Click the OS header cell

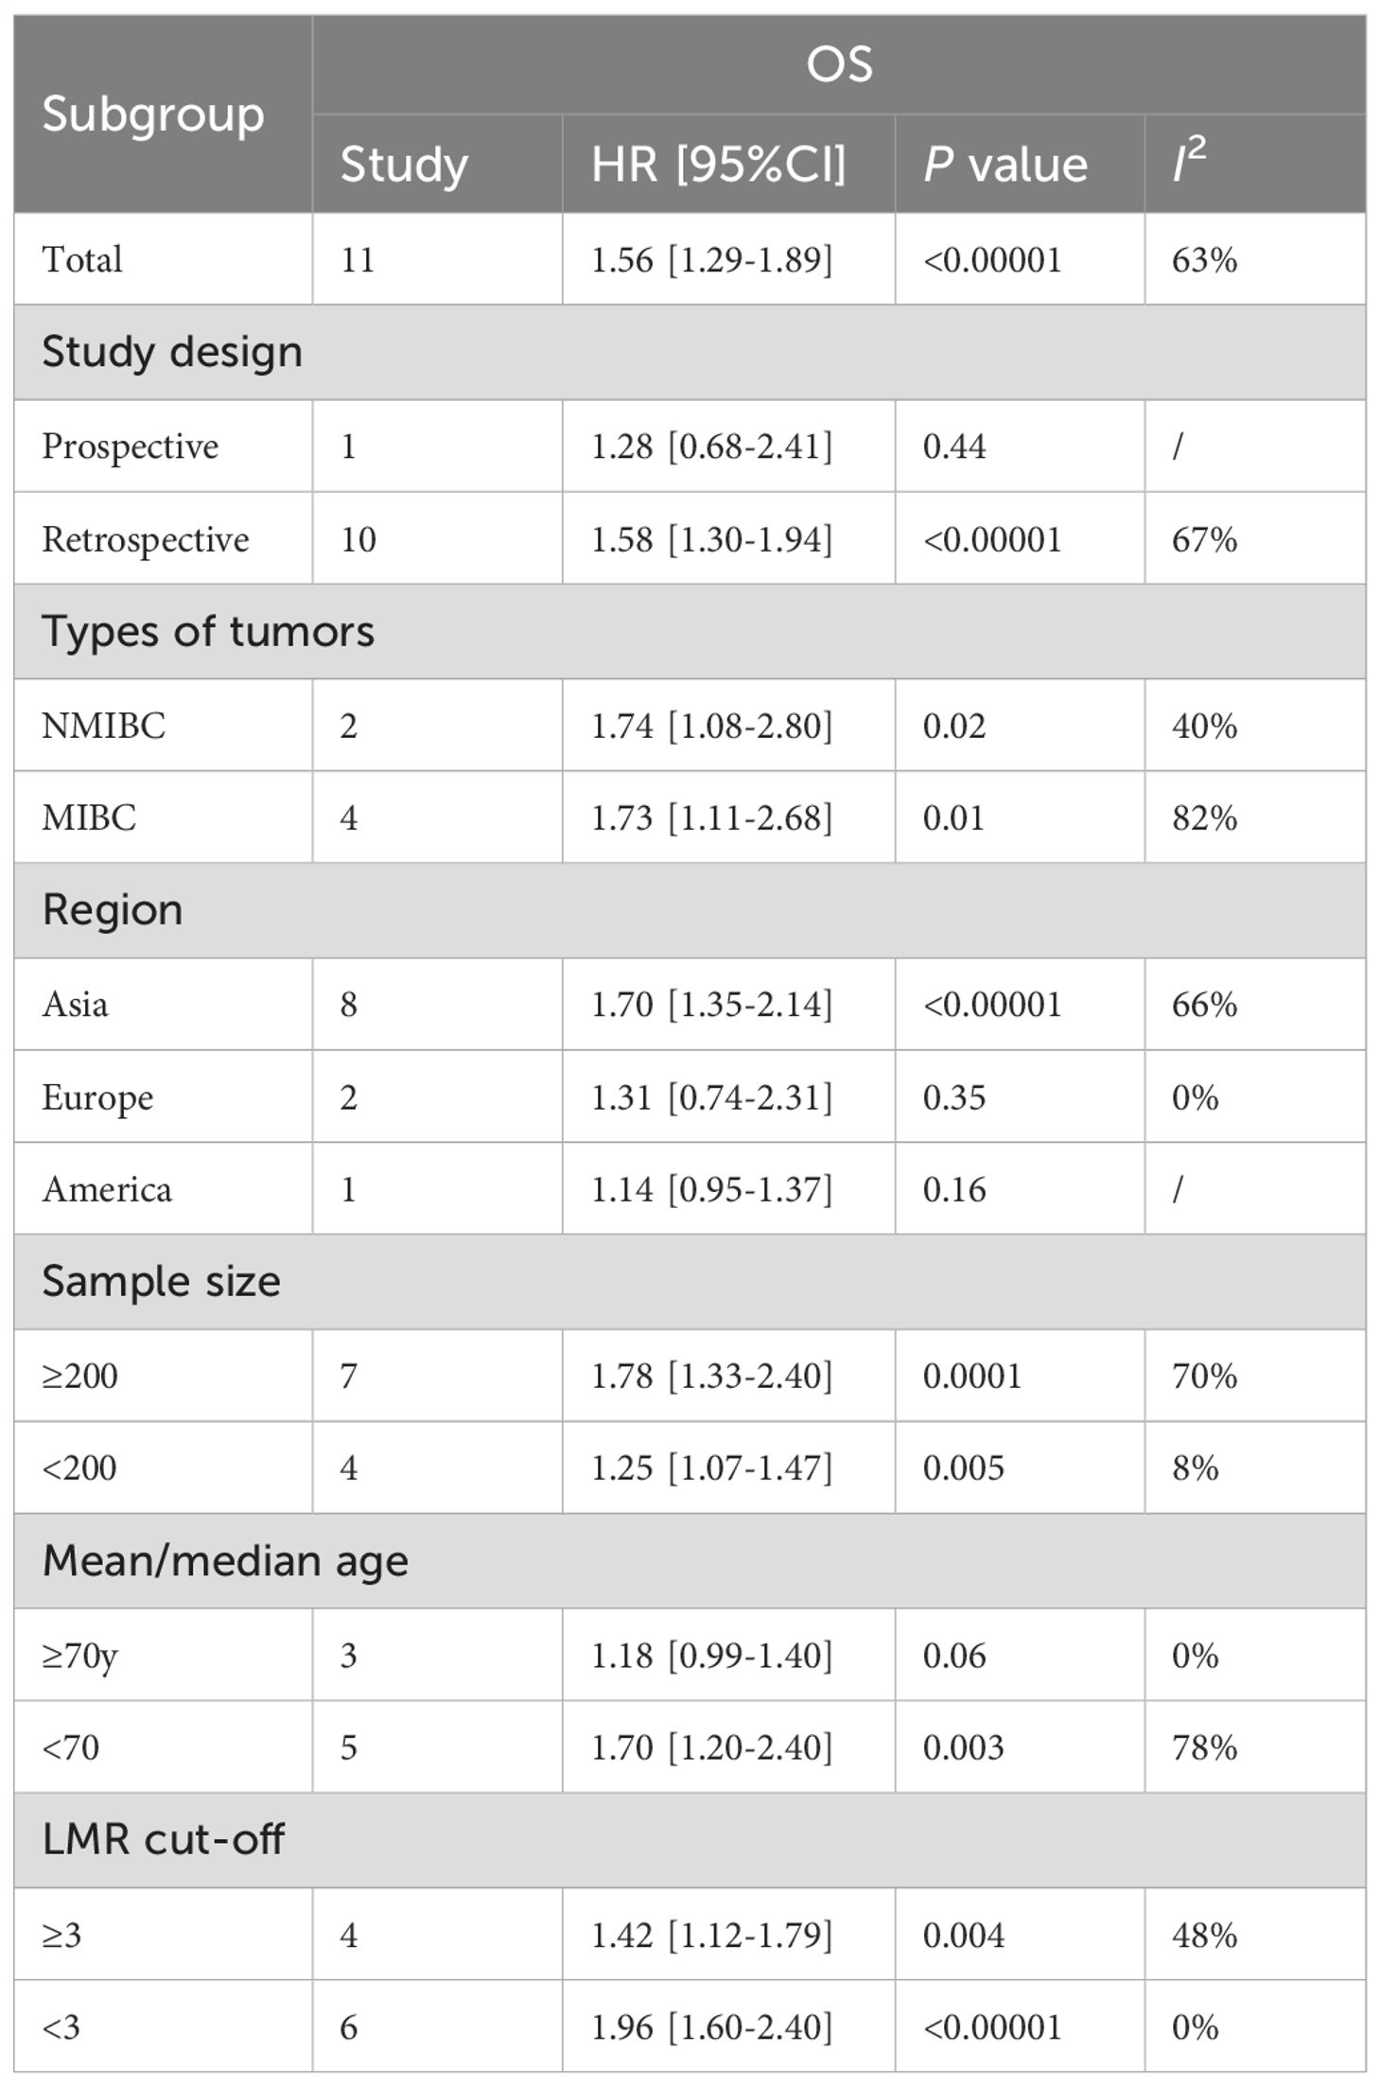838,65
